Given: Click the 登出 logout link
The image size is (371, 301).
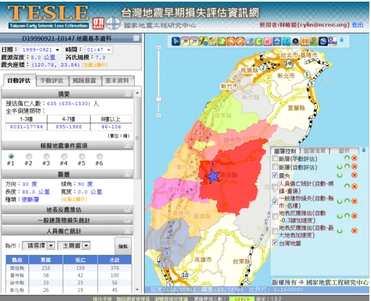Looking at the screenshot, I should click(357, 25).
